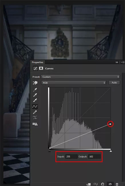The image size is (125, 186).
Task: Click the clip to layer icon
Action: (x=88, y=184)
